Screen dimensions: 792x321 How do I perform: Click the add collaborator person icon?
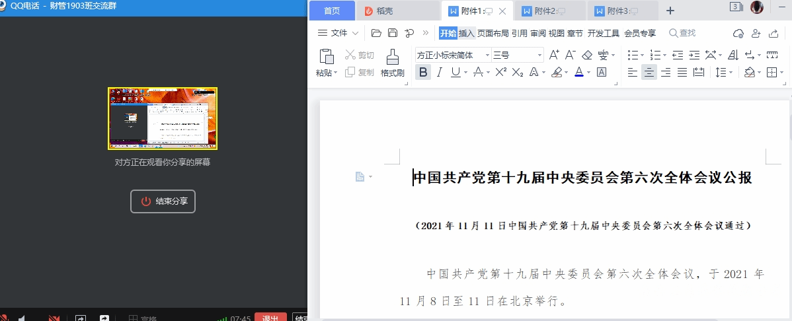[756, 33]
